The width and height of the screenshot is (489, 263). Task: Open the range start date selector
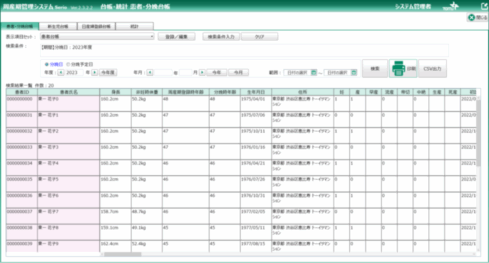pyautogui.click(x=298, y=72)
